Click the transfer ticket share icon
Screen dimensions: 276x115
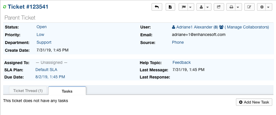click(x=219, y=7)
